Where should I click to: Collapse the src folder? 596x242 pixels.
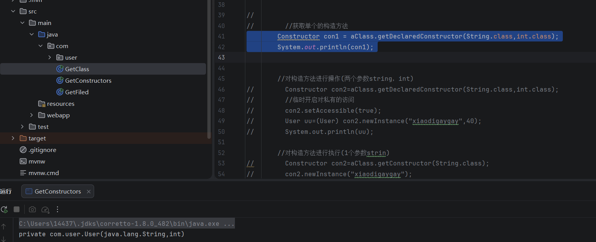(x=13, y=12)
